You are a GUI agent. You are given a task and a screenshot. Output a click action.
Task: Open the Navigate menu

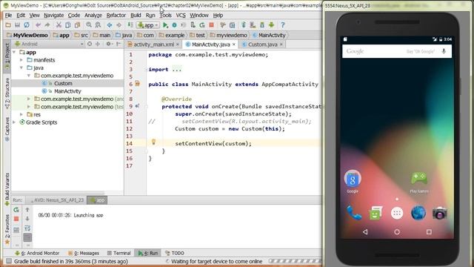click(x=54, y=15)
